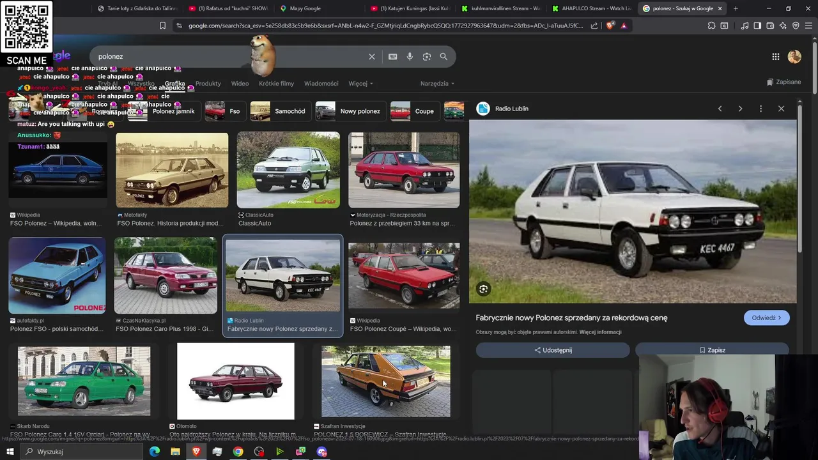
Task: Filter images by Nowy polonez chip
Action: click(x=350, y=111)
